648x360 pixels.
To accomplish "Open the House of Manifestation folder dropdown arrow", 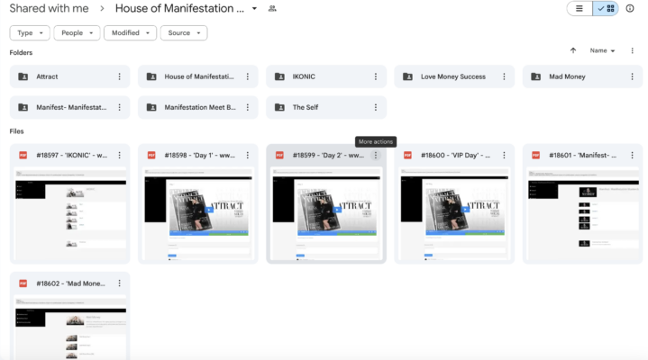I will [x=255, y=8].
